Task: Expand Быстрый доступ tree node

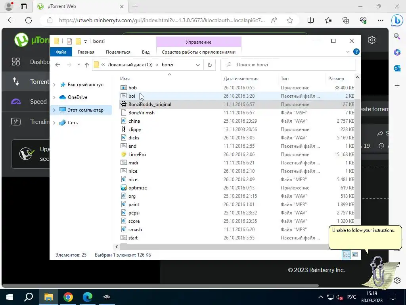Action: click(54, 85)
